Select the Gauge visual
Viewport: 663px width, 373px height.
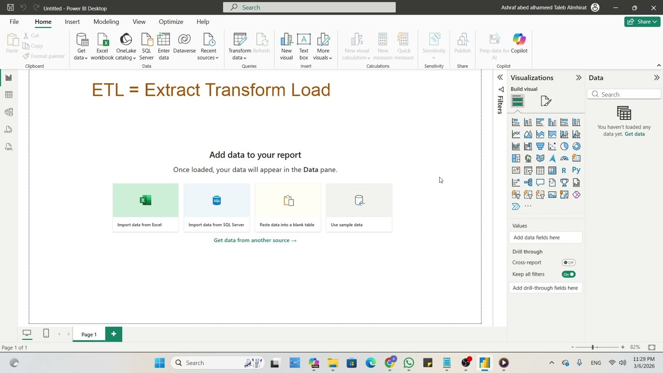(564, 158)
